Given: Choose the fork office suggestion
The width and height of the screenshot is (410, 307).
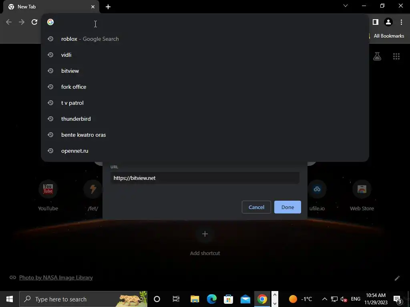Looking at the screenshot, I should [205, 87].
